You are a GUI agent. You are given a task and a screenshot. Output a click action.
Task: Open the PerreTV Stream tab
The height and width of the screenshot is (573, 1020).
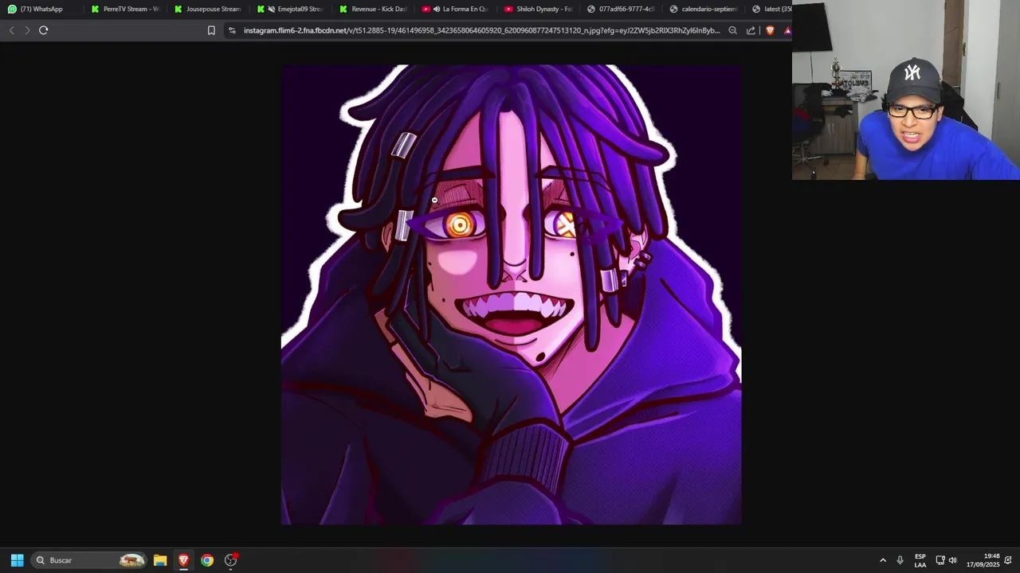125,9
